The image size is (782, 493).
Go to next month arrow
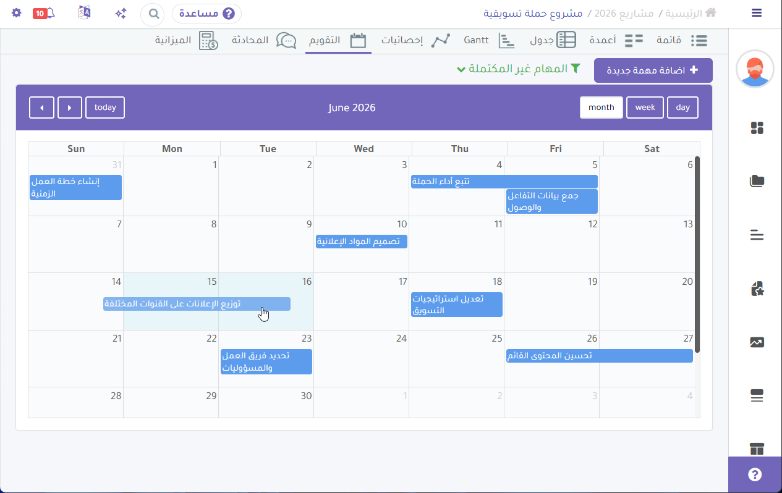70,107
